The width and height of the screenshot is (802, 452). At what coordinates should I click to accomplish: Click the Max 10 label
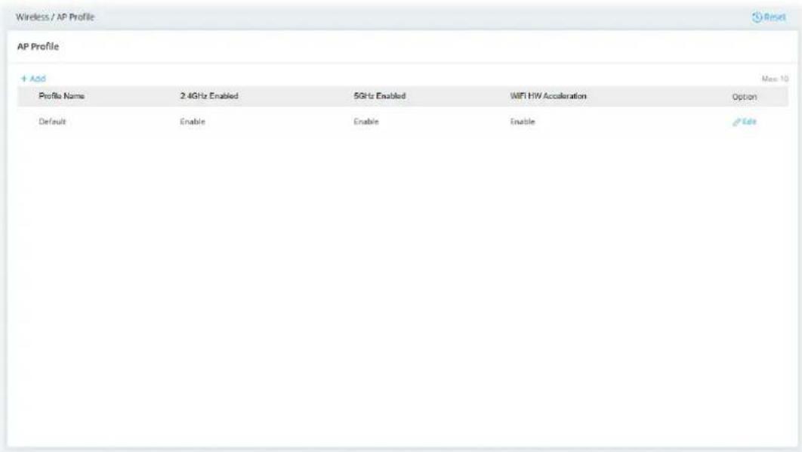[x=775, y=79]
